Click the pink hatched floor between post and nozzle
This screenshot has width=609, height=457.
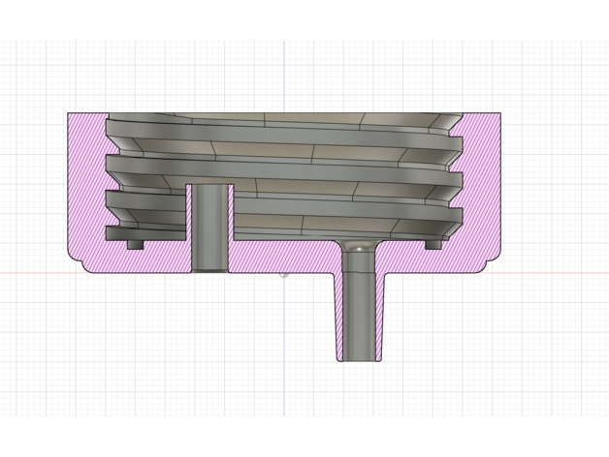tap(283, 256)
